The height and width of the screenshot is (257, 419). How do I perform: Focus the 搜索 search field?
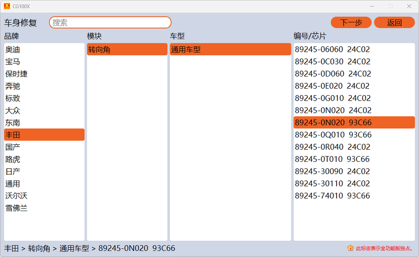tap(110, 22)
